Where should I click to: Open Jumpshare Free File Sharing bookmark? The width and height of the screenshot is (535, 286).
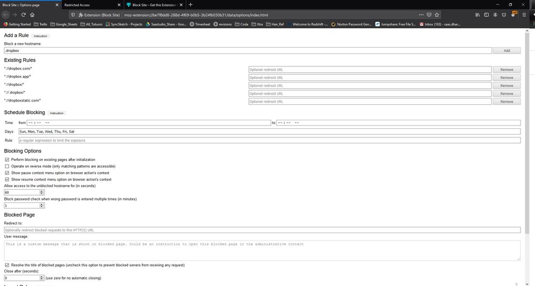[395, 24]
